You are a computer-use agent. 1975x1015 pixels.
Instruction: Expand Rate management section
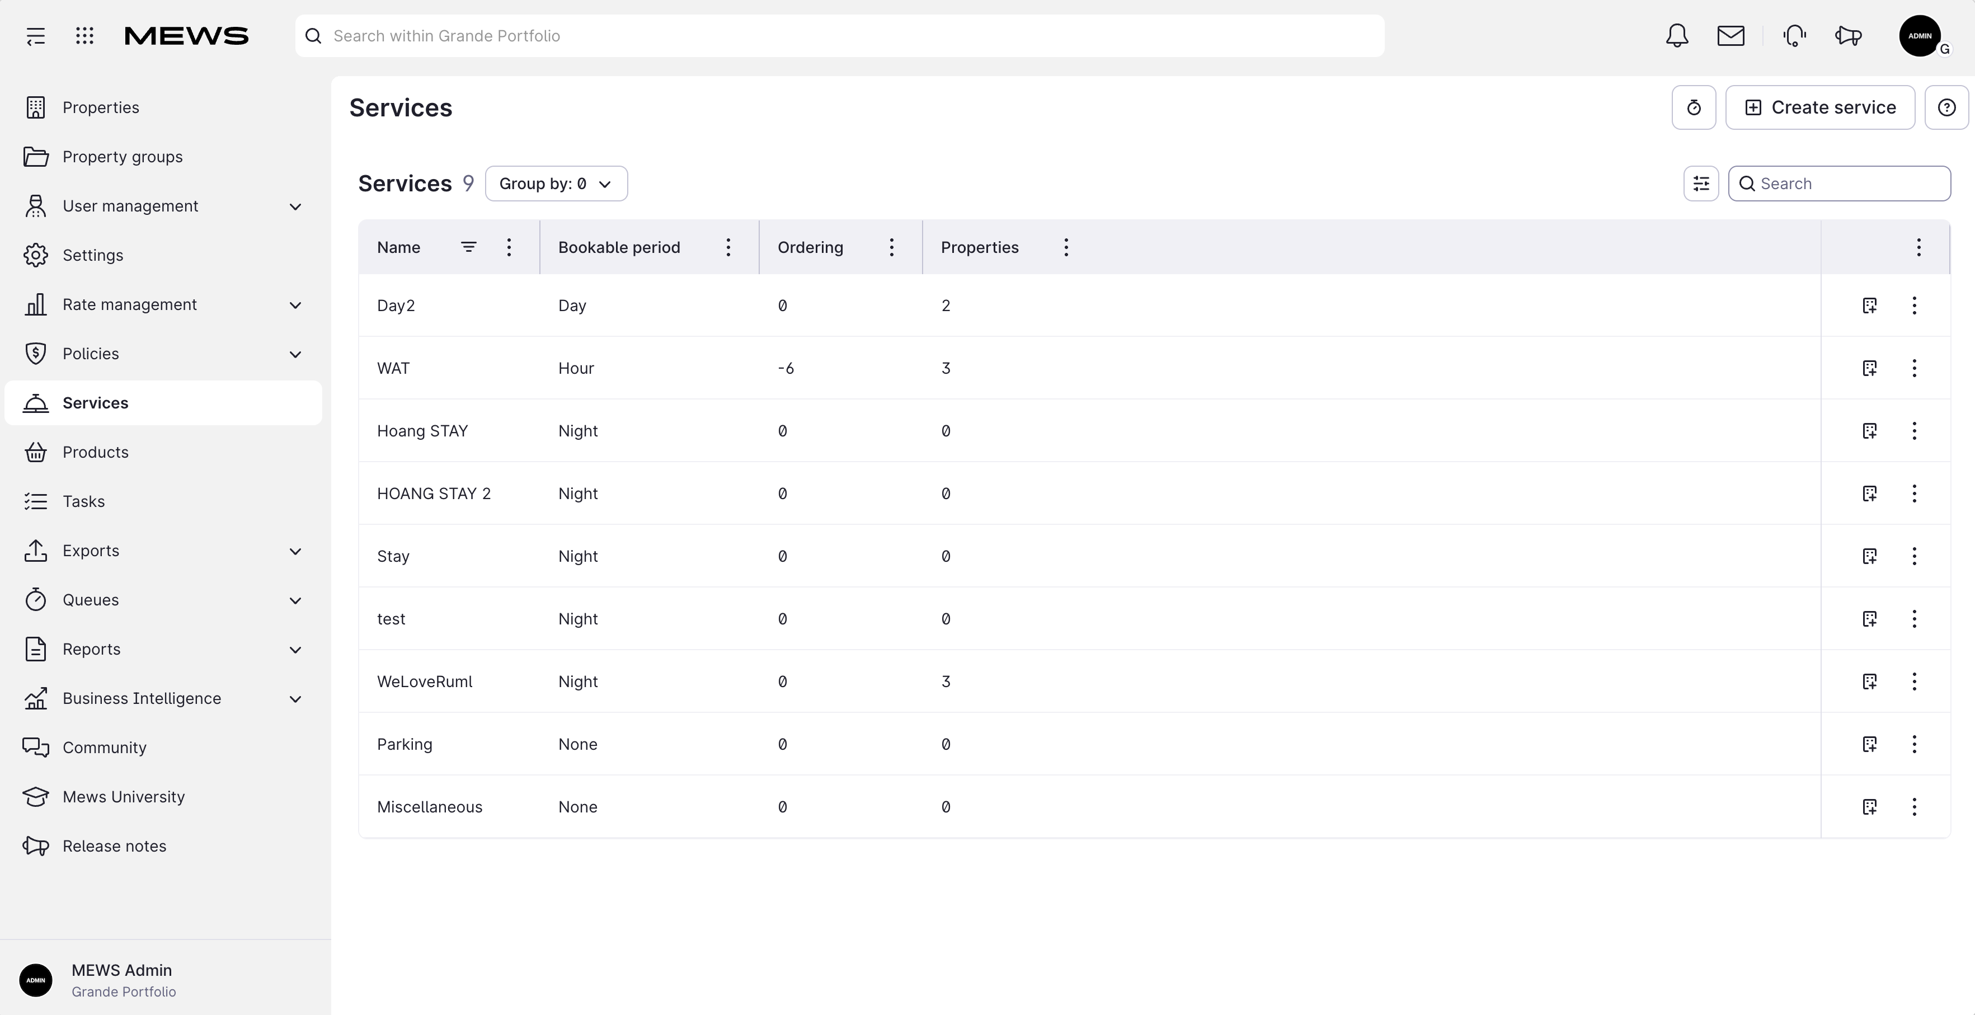coord(295,305)
